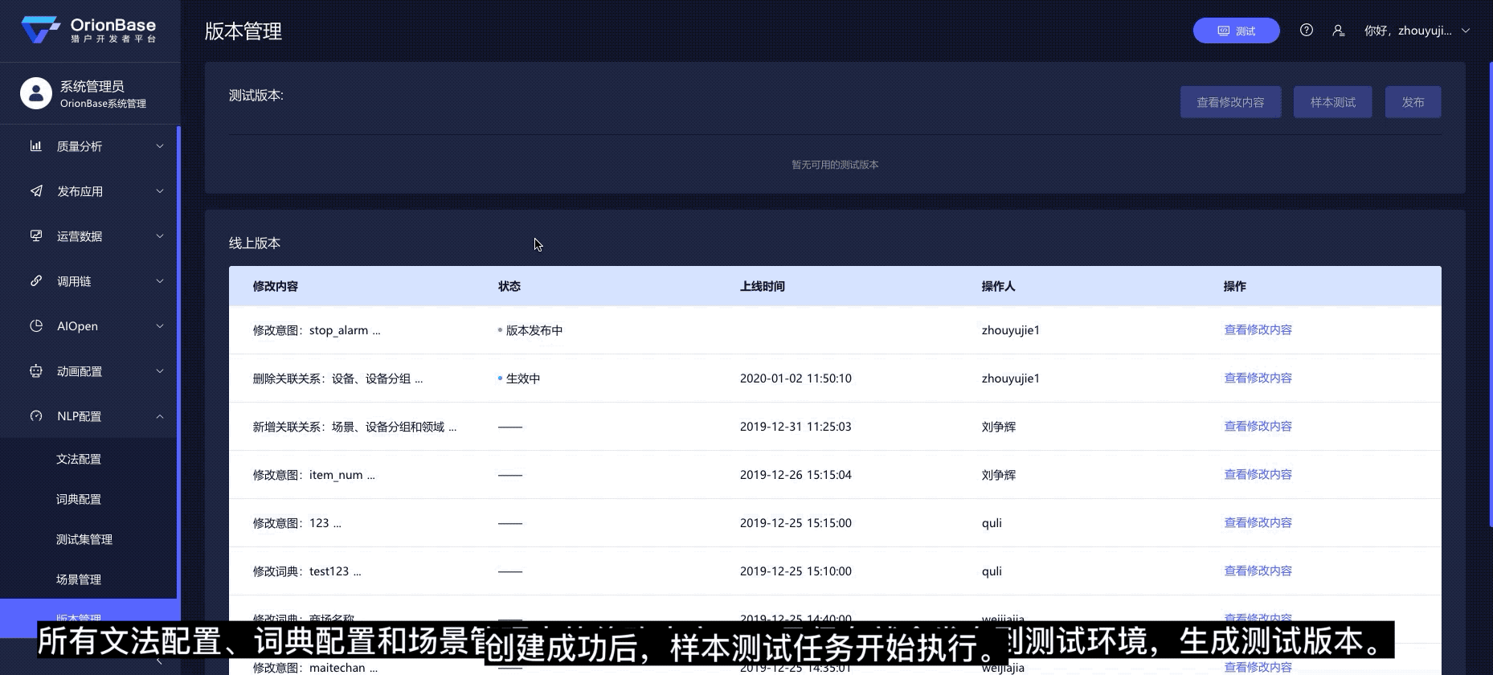Click the 质量分析 bar chart icon
Screen dimensions: 1493x675
click(36, 146)
